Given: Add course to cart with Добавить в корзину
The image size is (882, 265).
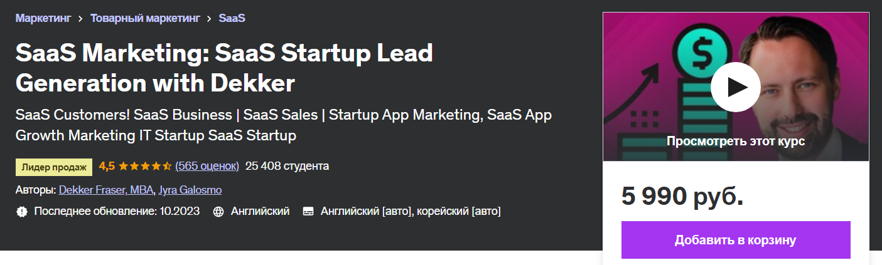Looking at the screenshot, I should point(735,240).
